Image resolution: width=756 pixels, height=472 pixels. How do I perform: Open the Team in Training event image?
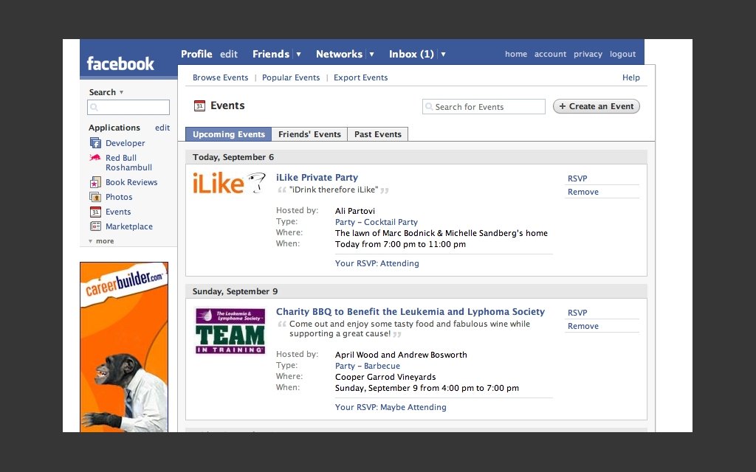click(x=230, y=331)
